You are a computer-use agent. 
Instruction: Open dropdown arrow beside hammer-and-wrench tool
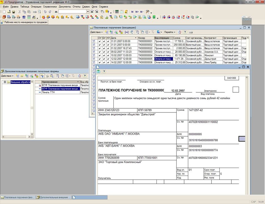(151, 13)
